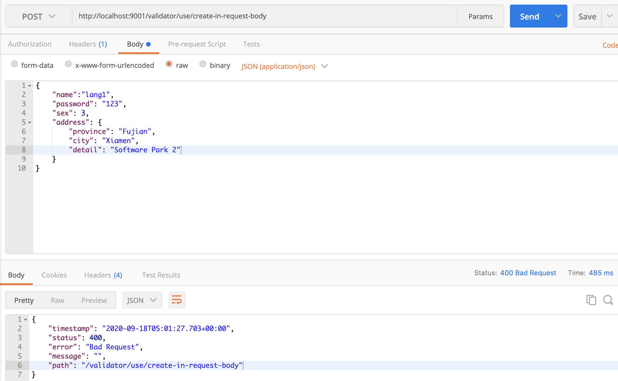
Task: Select the x-www-form-urlencoded radio option
Action: [68, 64]
